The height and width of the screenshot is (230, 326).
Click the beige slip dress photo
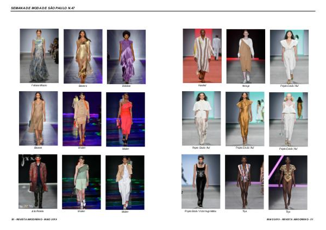(x=38, y=118)
